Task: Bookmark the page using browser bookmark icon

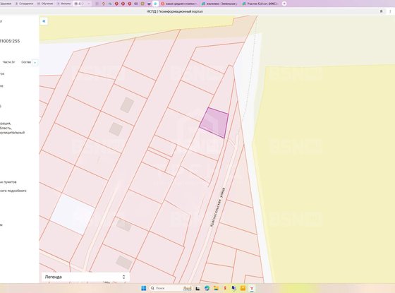Action: (382, 11)
